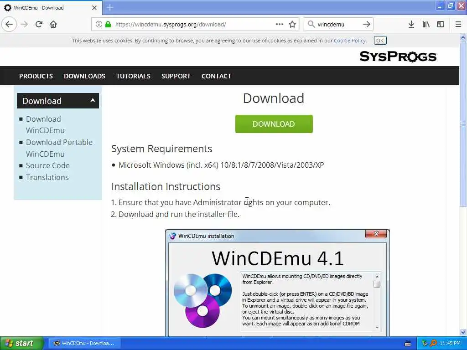Open Download Portable WinCDEmu link

point(59,148)
